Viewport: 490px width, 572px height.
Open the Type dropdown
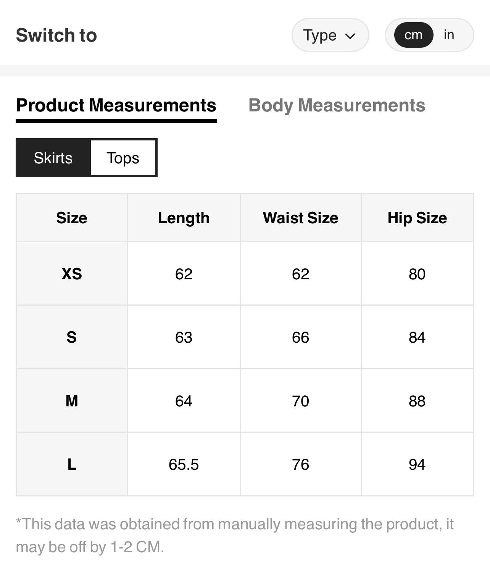330,35
